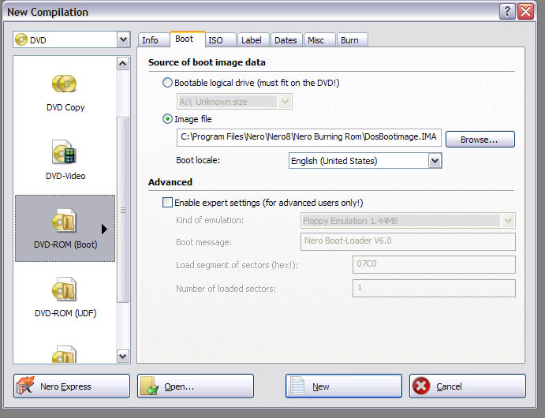Click the DVD disc icon in media selector
The height and width of the screenshot is (418, 545).
pos(21,39)
